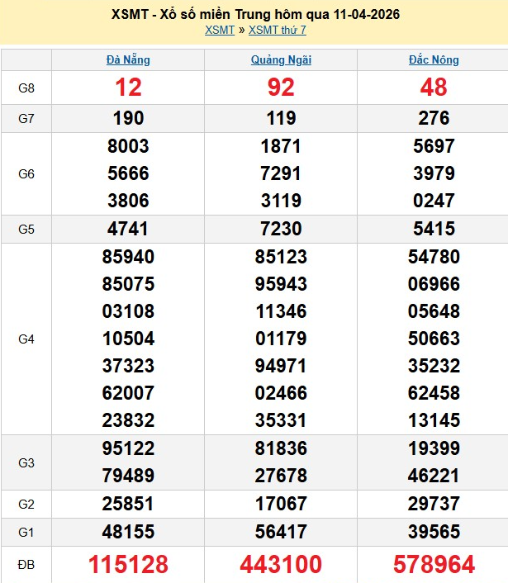Open the XSMT breadcrumb link
The image size is (508, 583).
pyautogui.click(x=220, y=30)
